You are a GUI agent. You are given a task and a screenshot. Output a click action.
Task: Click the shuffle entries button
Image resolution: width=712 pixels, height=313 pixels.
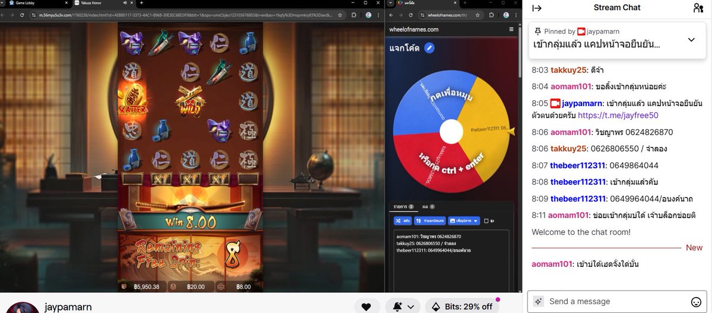(x=403, y=221)
